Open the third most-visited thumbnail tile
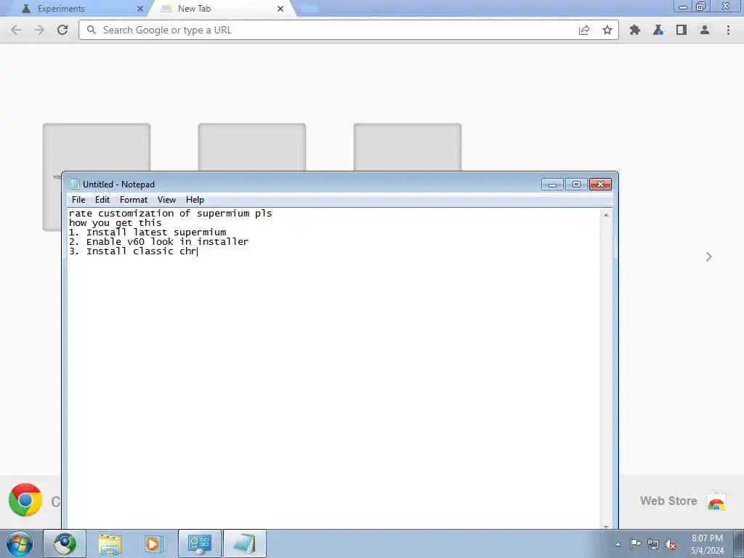 [x=408, y=147]
